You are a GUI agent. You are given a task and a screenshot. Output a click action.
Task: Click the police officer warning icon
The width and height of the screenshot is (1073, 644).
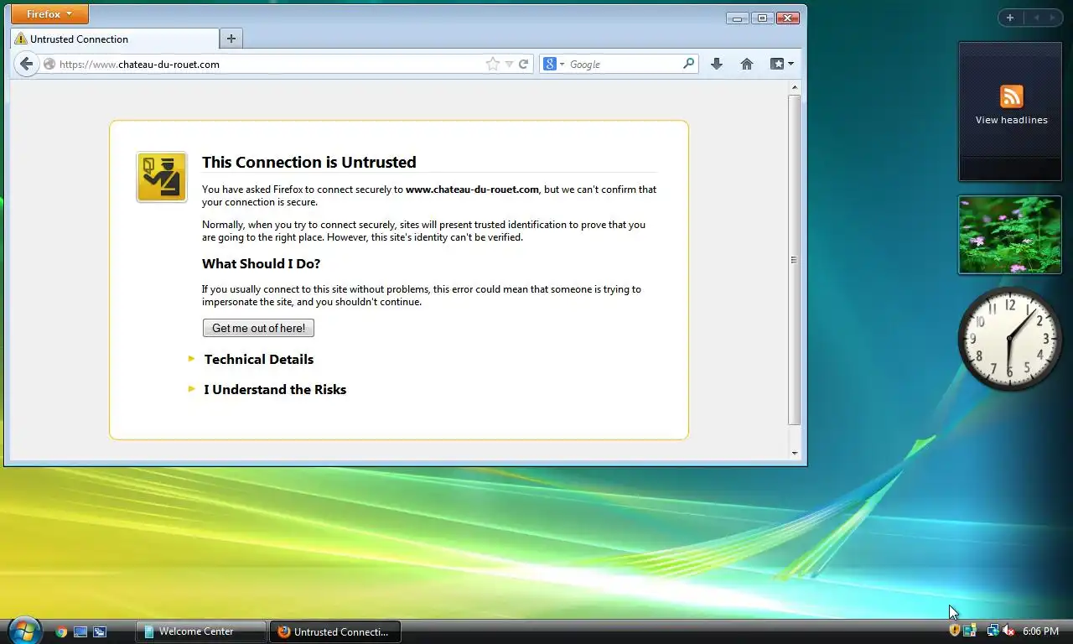pyautogui.click(x=162, y=177)
